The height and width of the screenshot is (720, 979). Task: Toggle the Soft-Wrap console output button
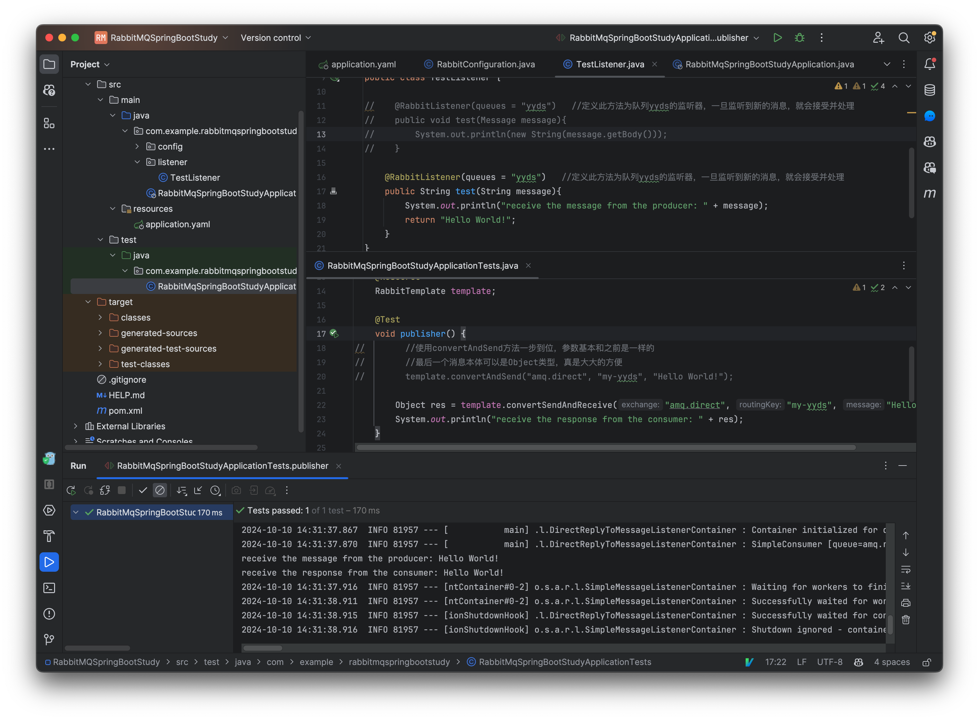point(906,569)
